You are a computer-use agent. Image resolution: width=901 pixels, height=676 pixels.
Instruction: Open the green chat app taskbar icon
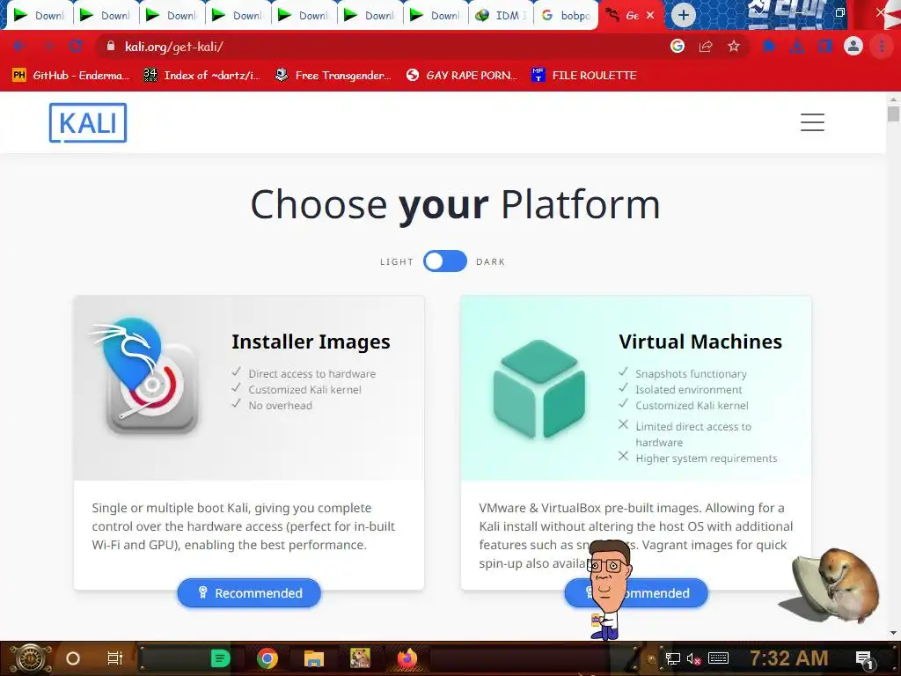(x=220, y=658)
